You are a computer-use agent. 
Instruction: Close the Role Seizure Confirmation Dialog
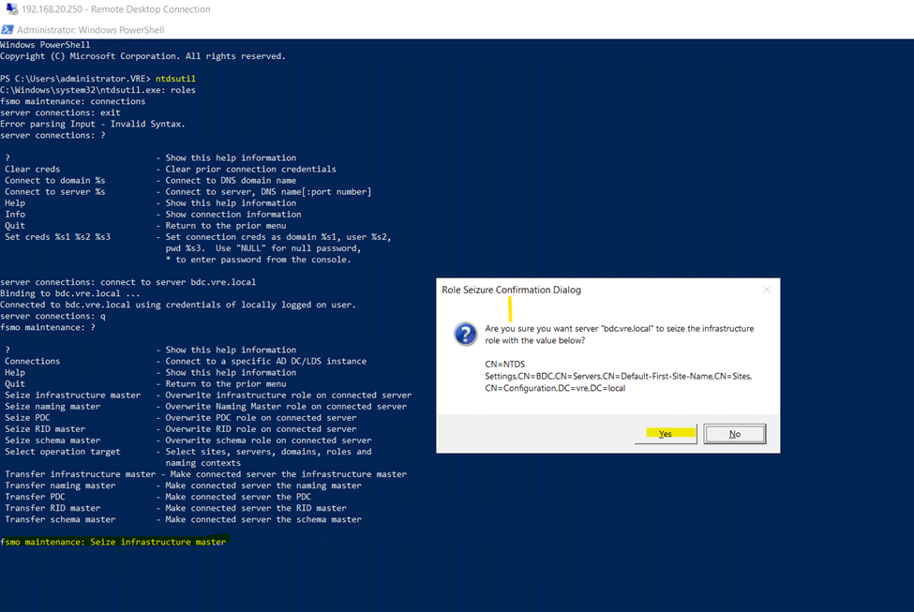[766, 291]
